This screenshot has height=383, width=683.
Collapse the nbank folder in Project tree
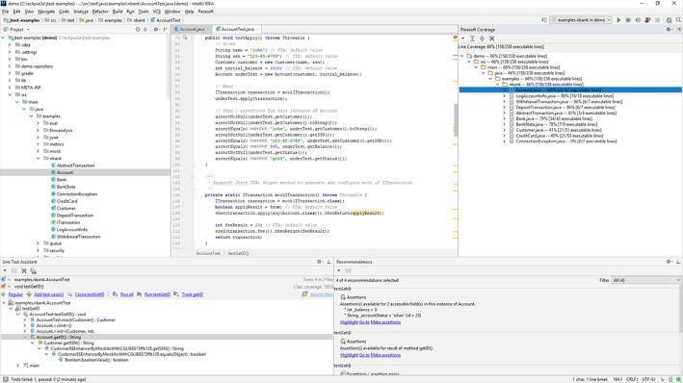tap(39, 159)
